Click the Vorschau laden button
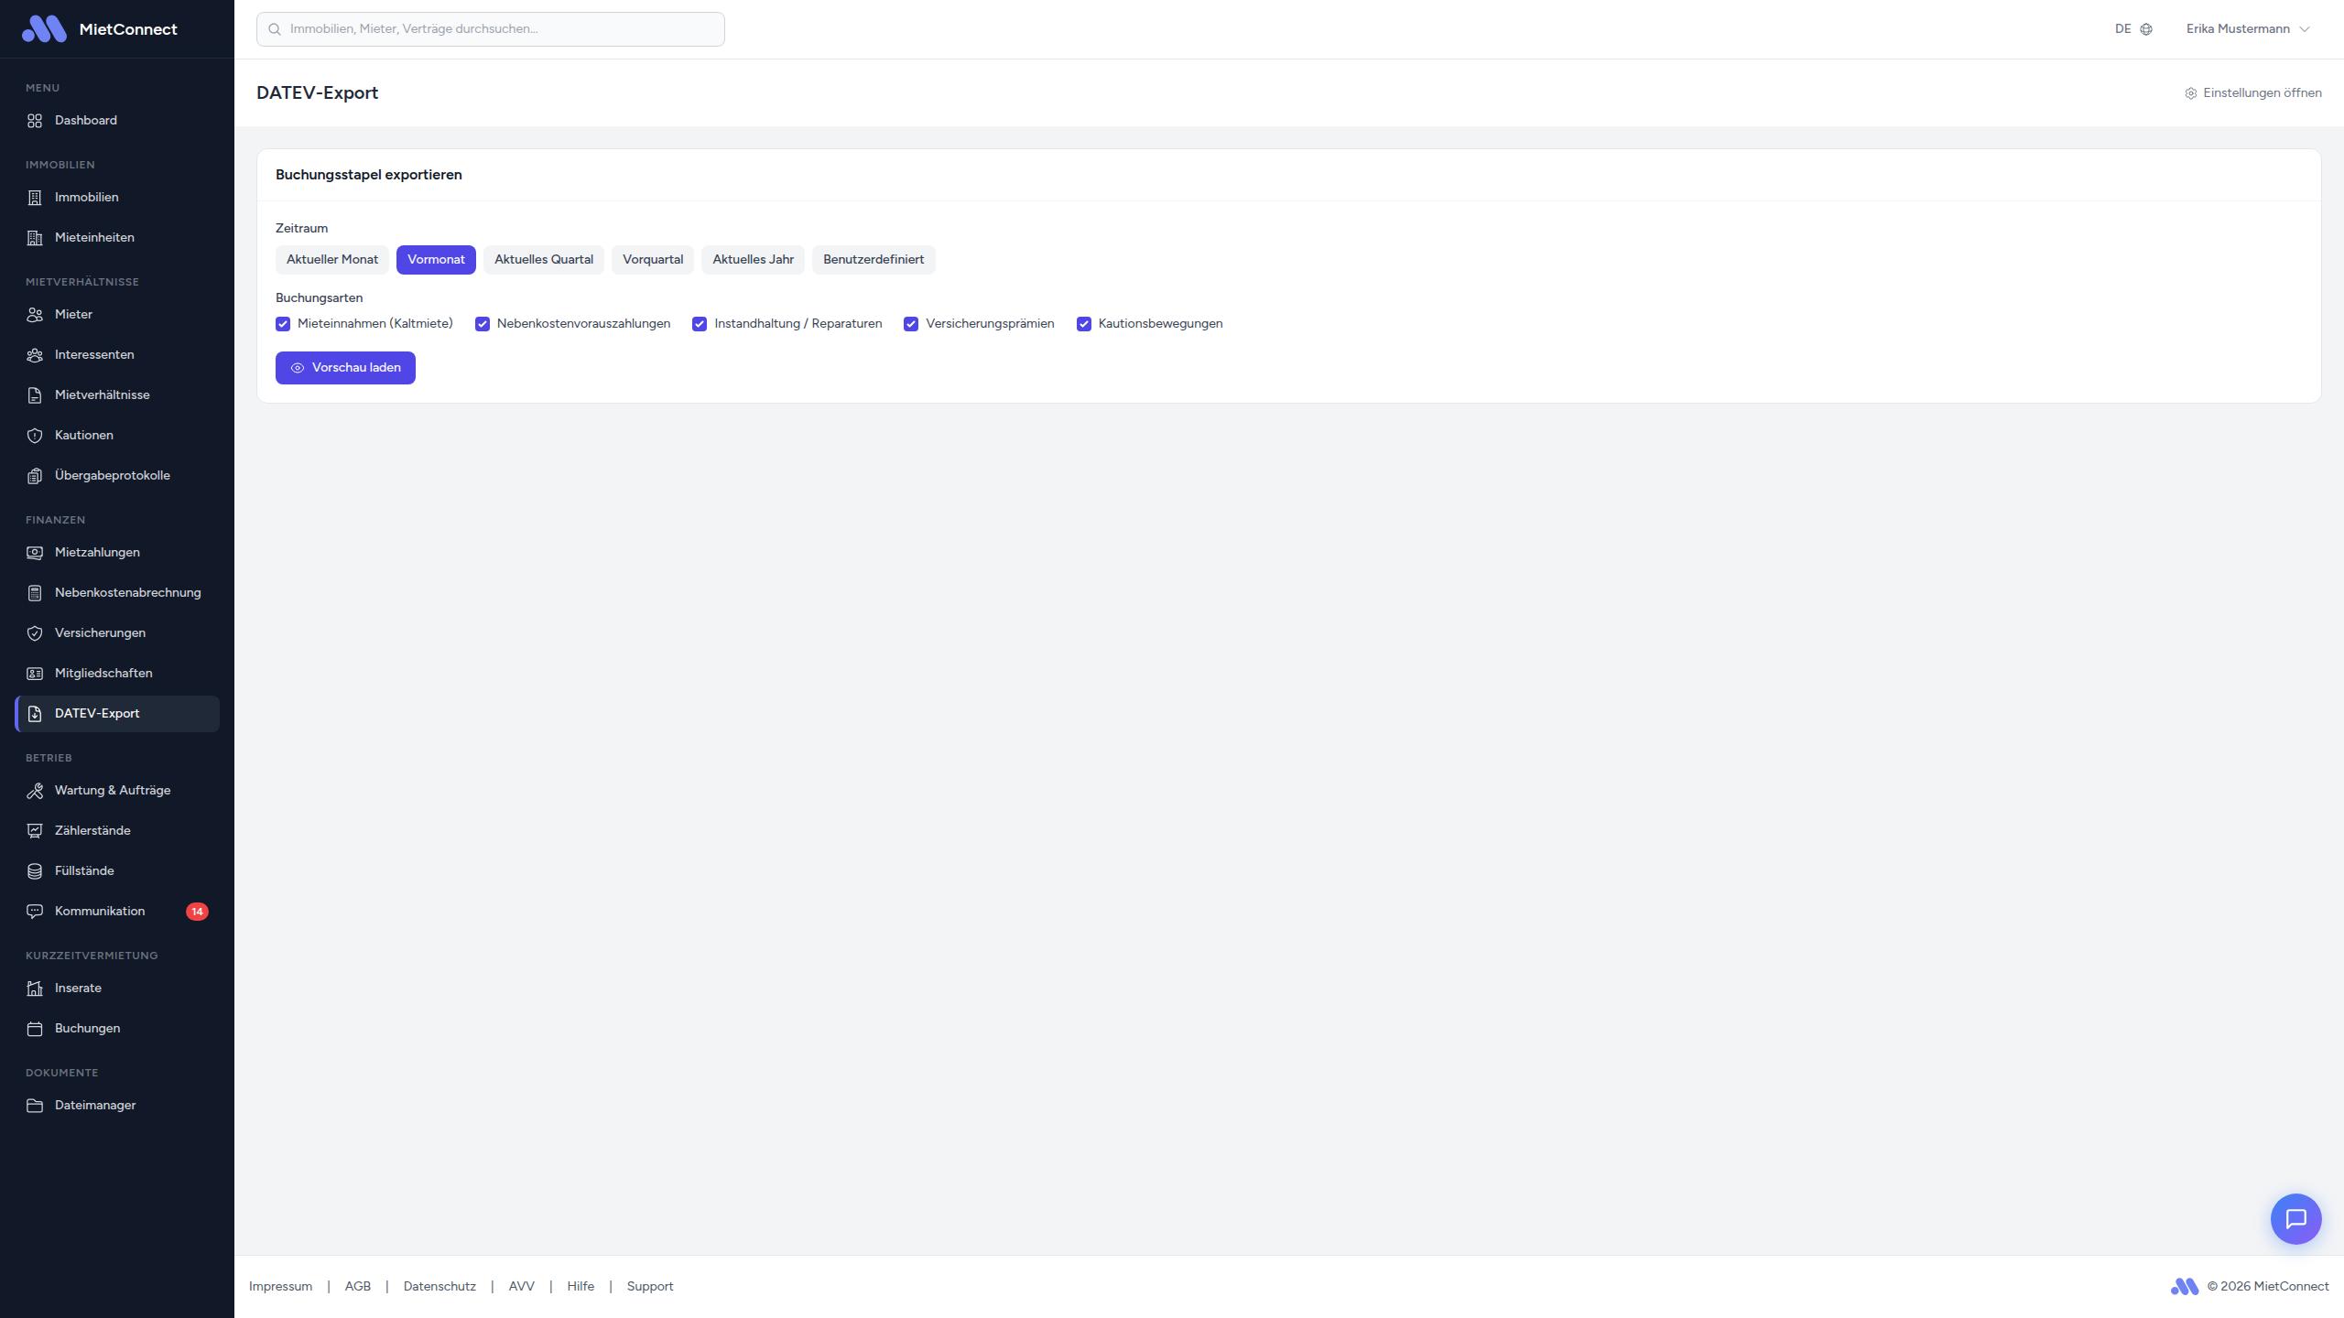This screenshot has height=1318, width=2344. [x=345, y=367]
